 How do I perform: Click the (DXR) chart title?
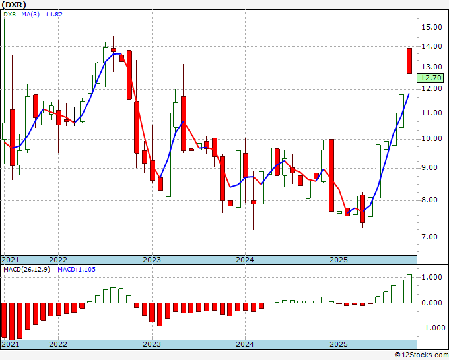point(14,5)
